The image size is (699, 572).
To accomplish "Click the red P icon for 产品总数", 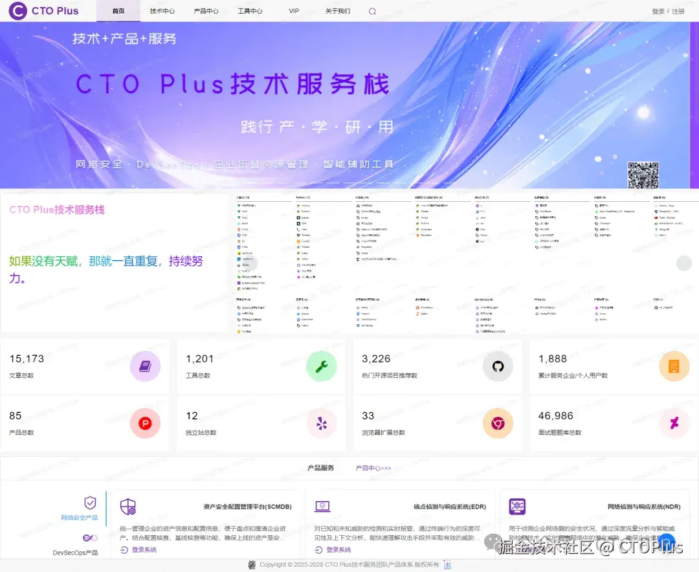I will [145, 423].
